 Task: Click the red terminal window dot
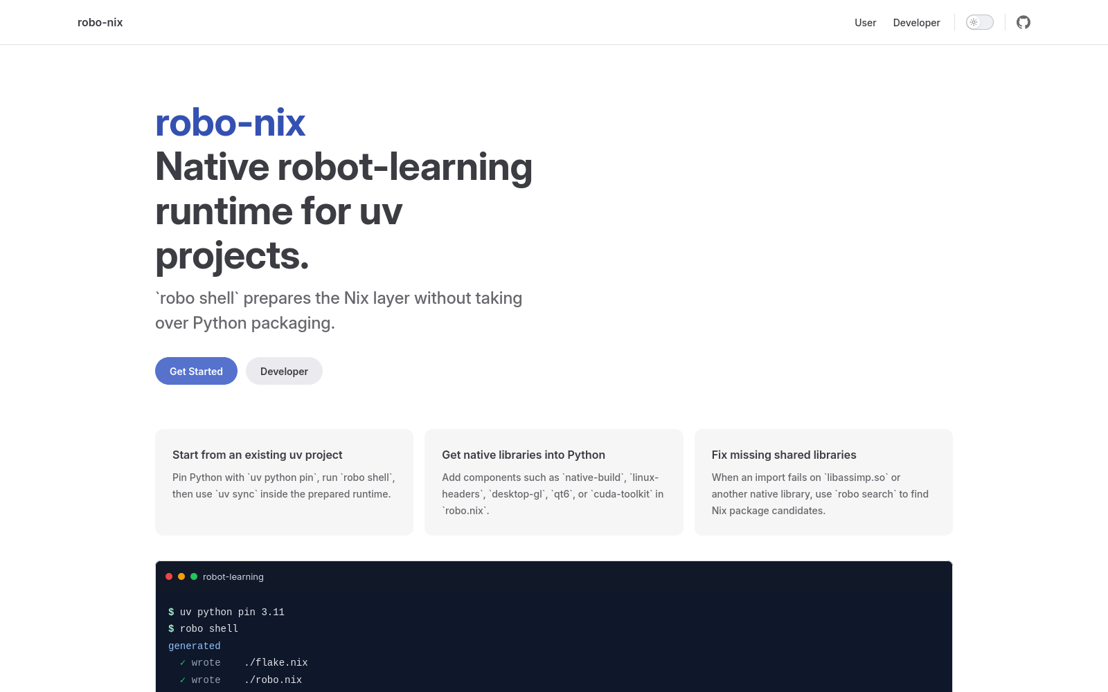(169, 576)
